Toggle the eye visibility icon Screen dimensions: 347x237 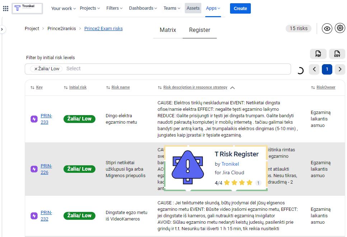pyautogui.click(x=327, y=29)
